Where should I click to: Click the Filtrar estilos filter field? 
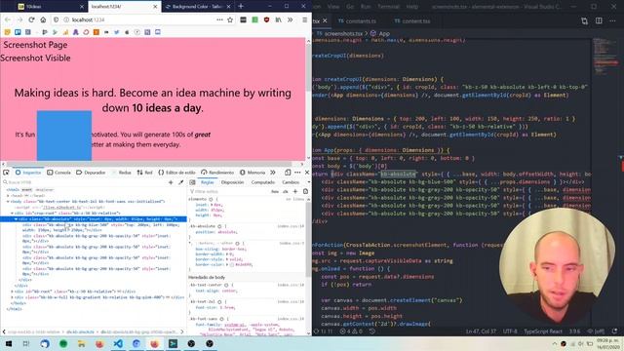tap(229, 191)
